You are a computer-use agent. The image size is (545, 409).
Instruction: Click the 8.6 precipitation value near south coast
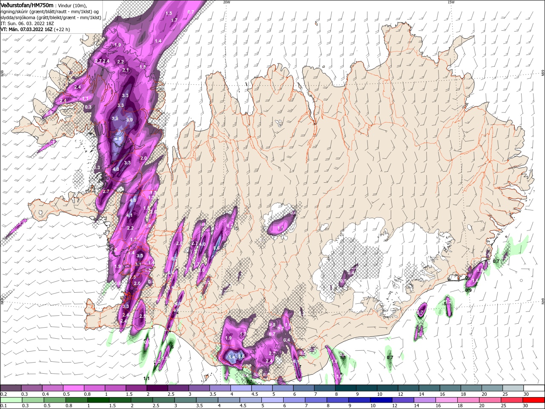click(241, 356)
